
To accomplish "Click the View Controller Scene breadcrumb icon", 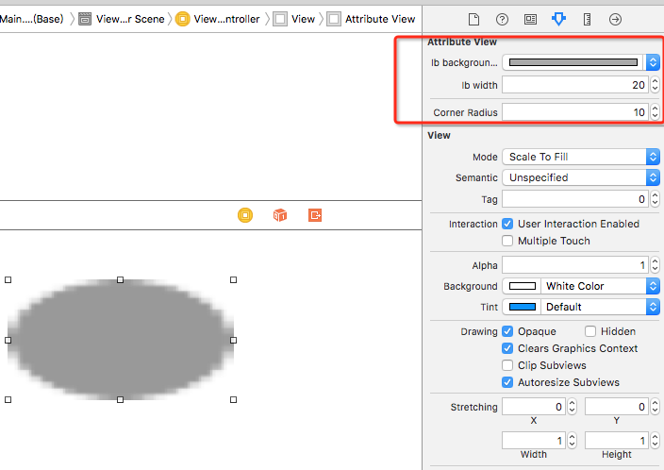I will coord(85,19).
